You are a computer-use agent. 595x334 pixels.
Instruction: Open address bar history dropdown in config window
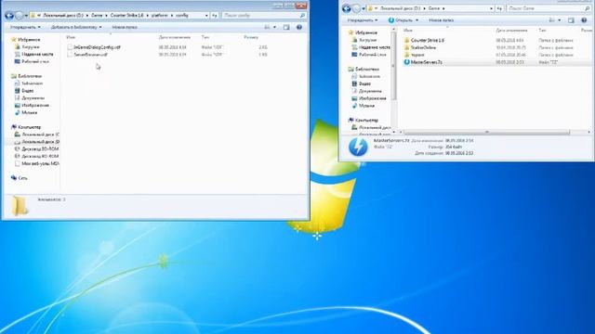(206, 16)
